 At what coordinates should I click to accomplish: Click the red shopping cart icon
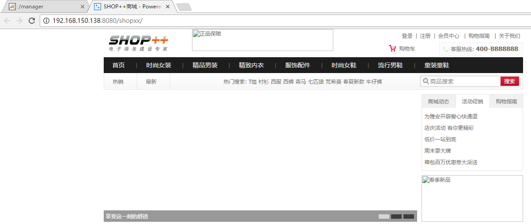pos(392,48)
